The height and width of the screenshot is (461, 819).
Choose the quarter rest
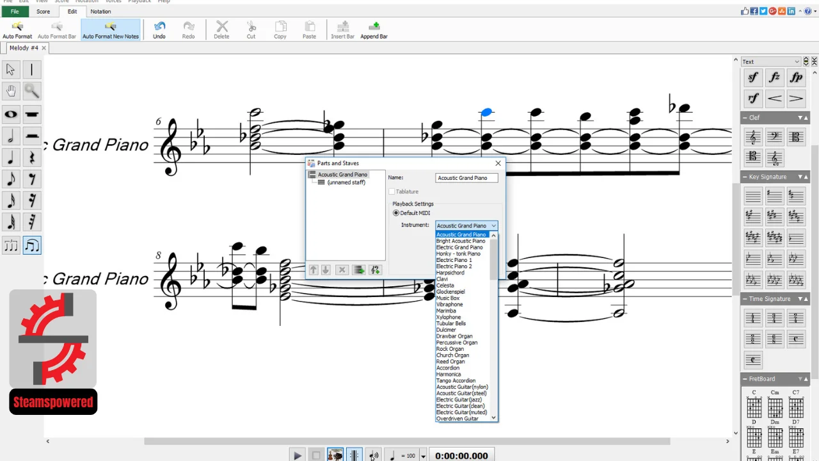pos(32,158)
